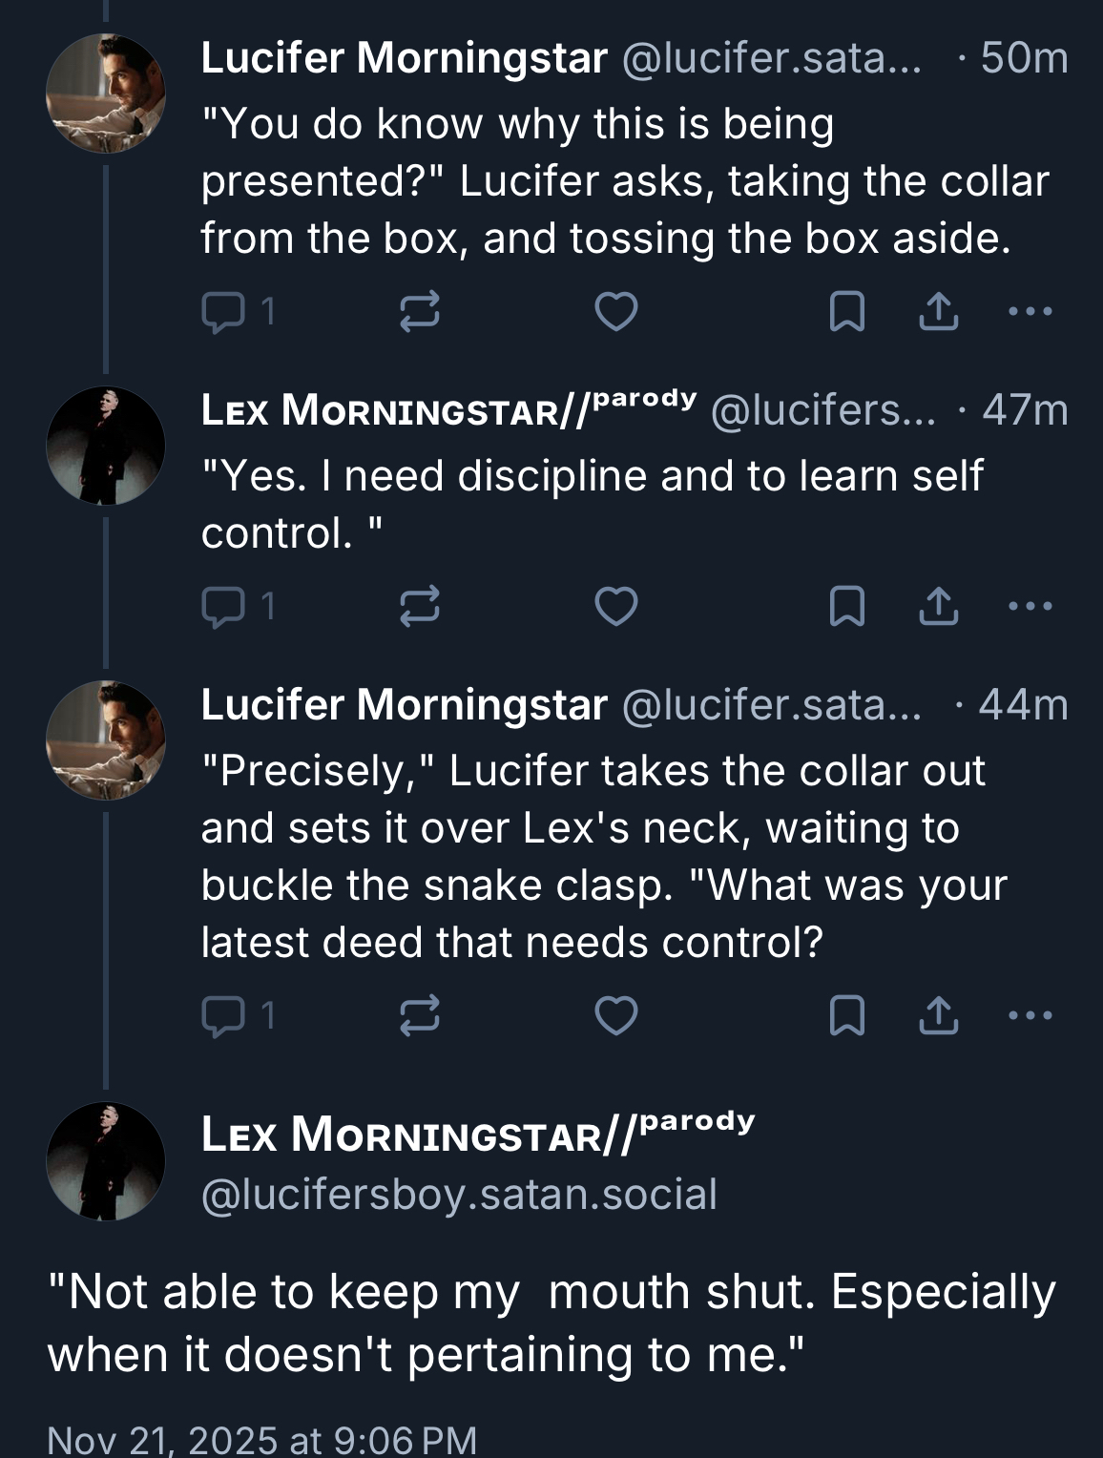Open more options on the 44m post
This screenshot has height=1458, width=1103.
[x=1030, y=1015]
